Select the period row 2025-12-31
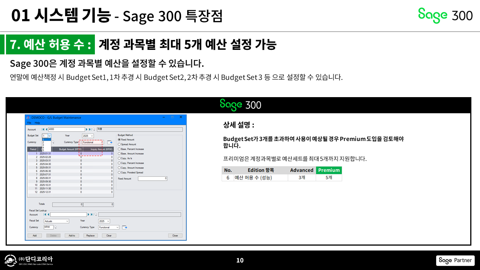The image size is (480, 270). [x=70, y=192]
